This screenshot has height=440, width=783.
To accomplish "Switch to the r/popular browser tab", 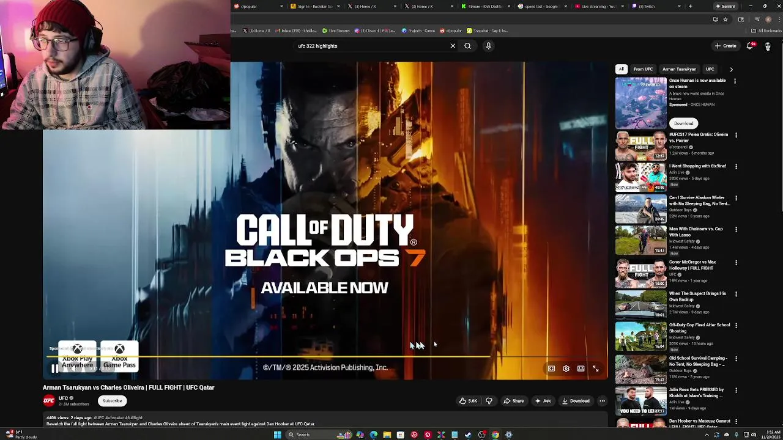I will click(x=257, y=6).
